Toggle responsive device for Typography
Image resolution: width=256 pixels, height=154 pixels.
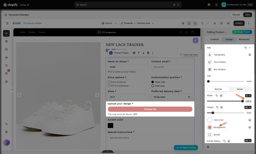tap(250, 55)
